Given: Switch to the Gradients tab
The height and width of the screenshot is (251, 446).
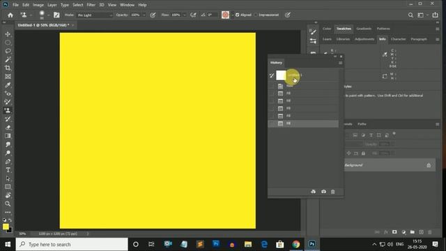Looking at the screenshot, I should pos(364,29).
